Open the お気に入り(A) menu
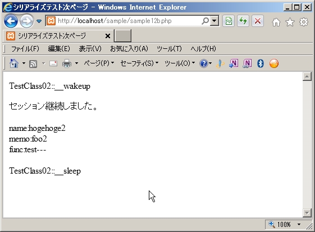315x232 pixels. (129, 49)
